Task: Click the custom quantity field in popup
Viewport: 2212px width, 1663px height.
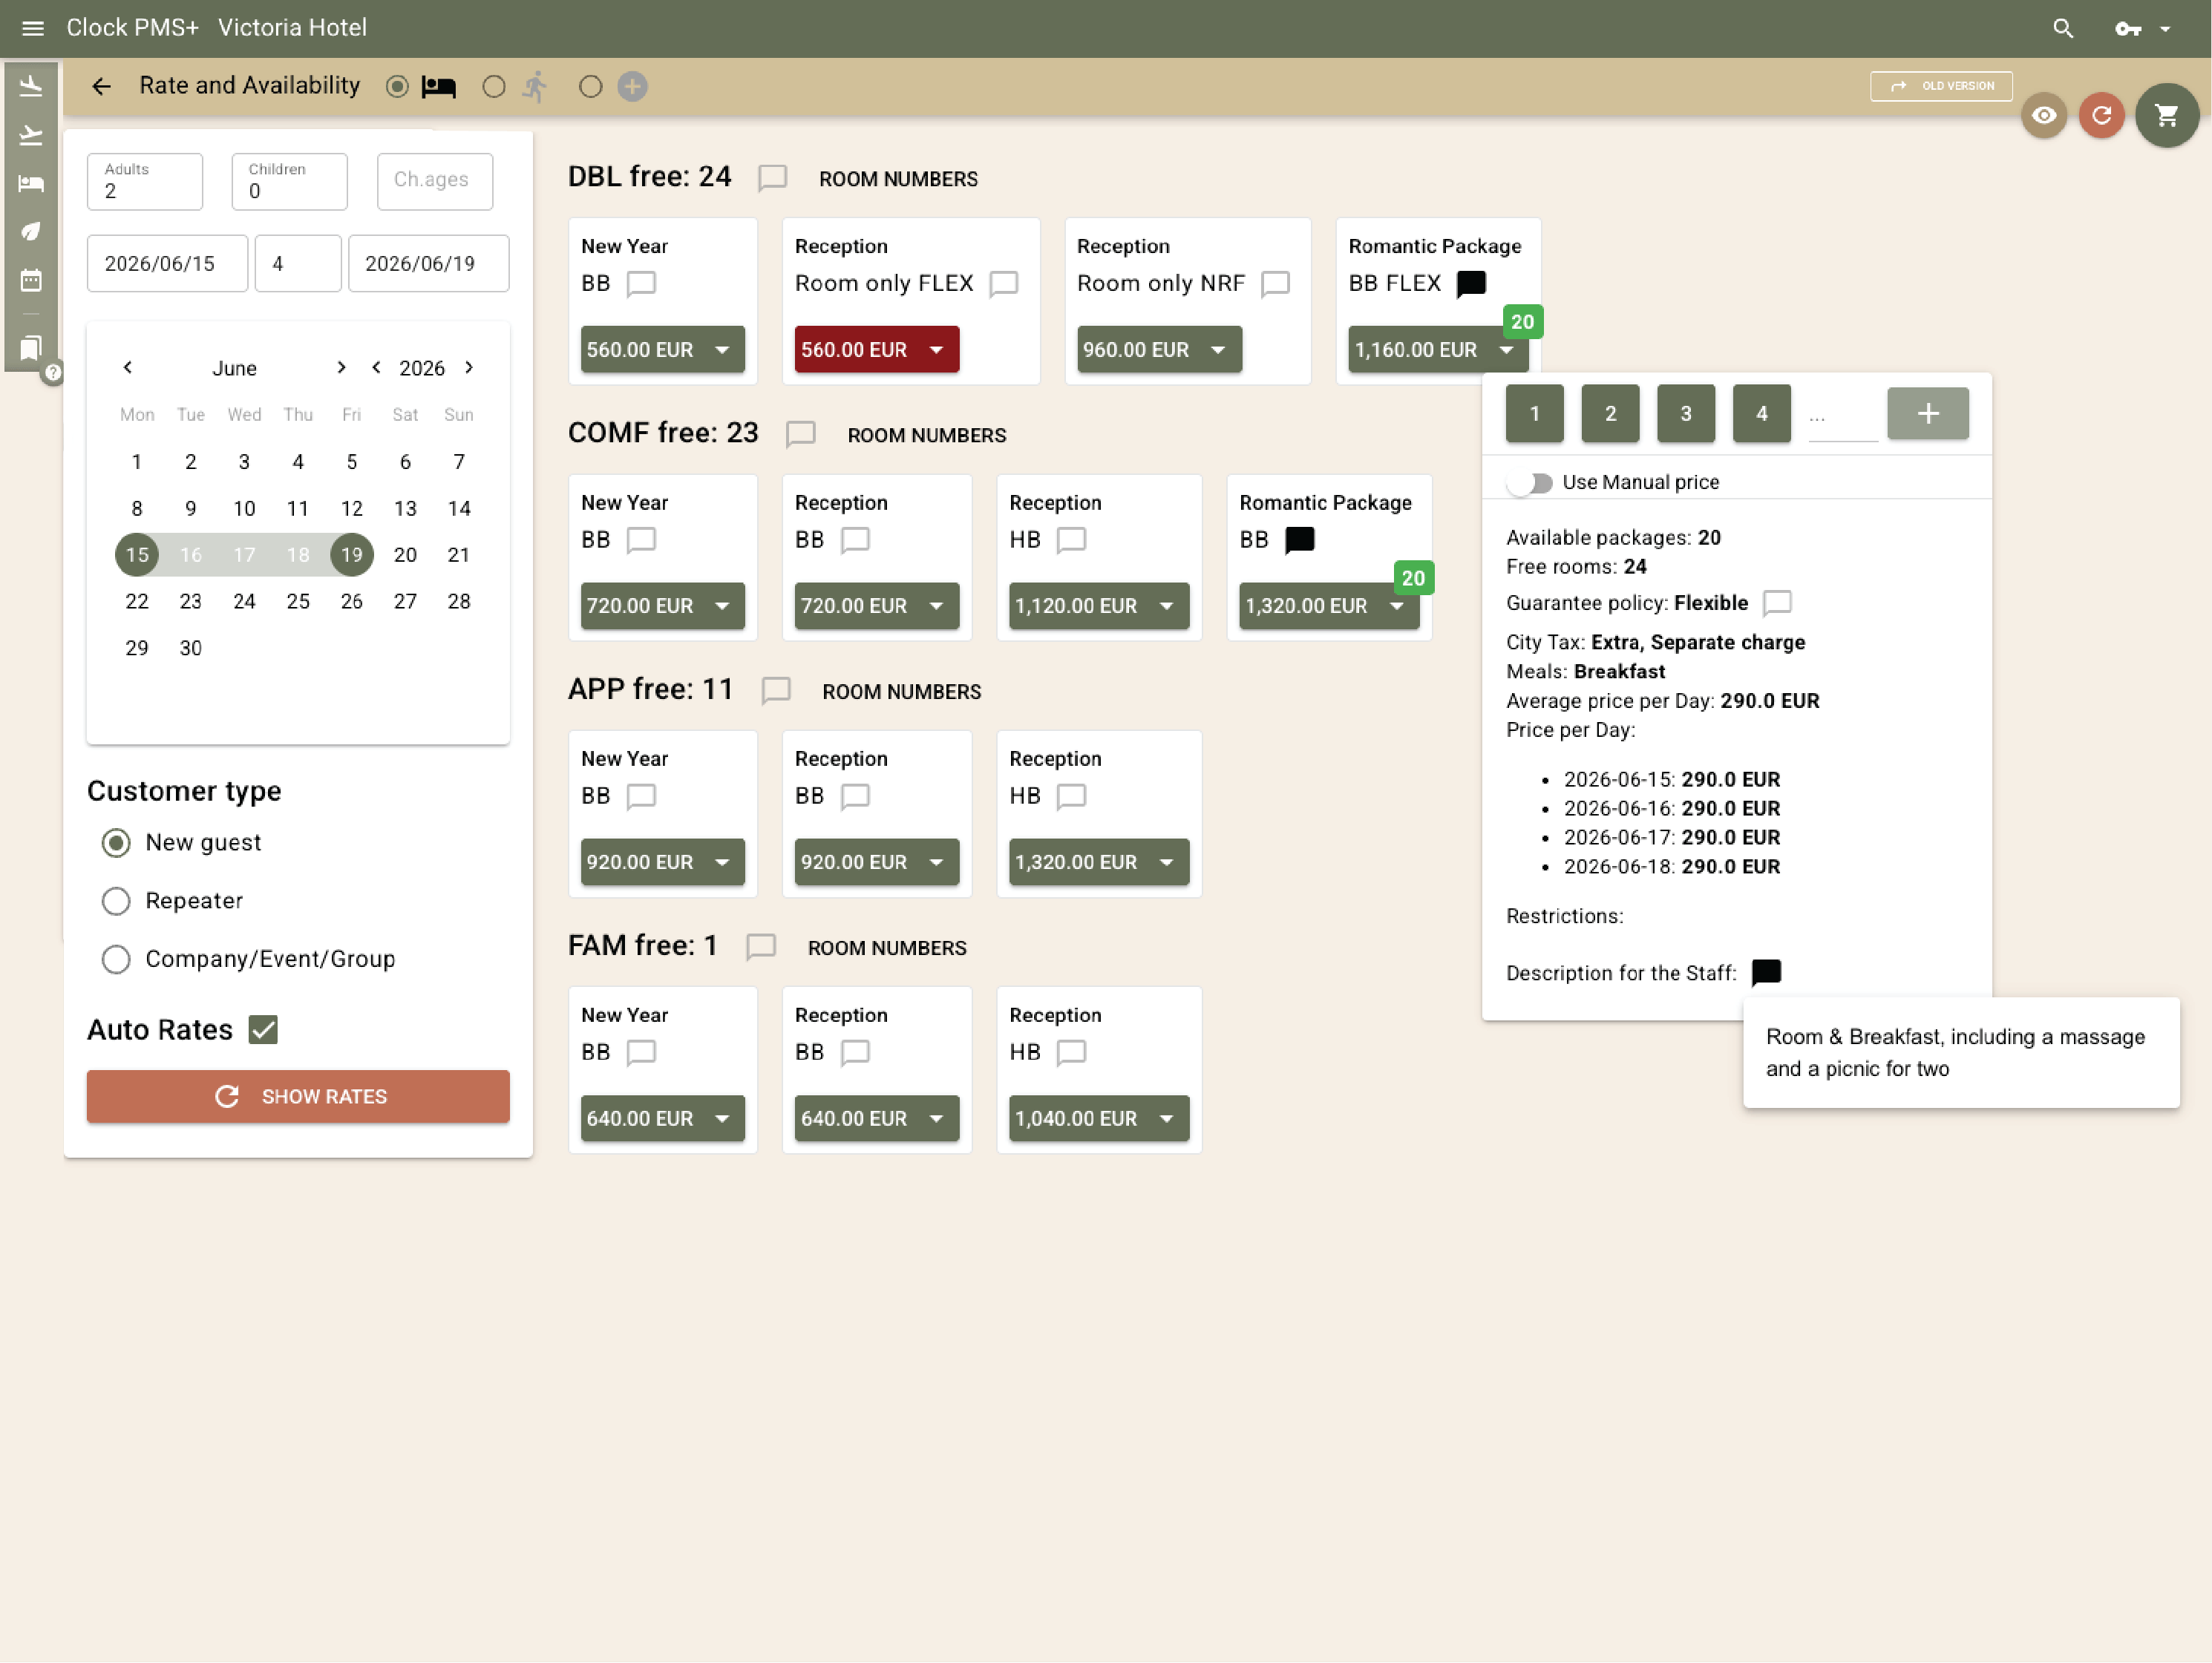Action: point(1843,416)
